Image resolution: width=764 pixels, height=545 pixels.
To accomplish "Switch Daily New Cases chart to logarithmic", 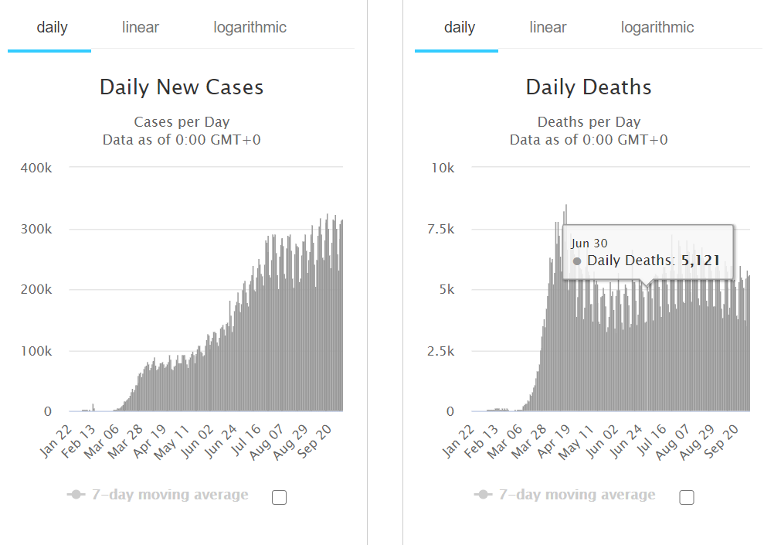I will [250, 28].
